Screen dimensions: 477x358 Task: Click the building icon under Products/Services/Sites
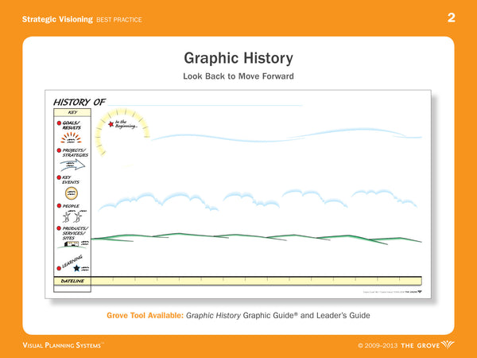[x=72, y=244]
